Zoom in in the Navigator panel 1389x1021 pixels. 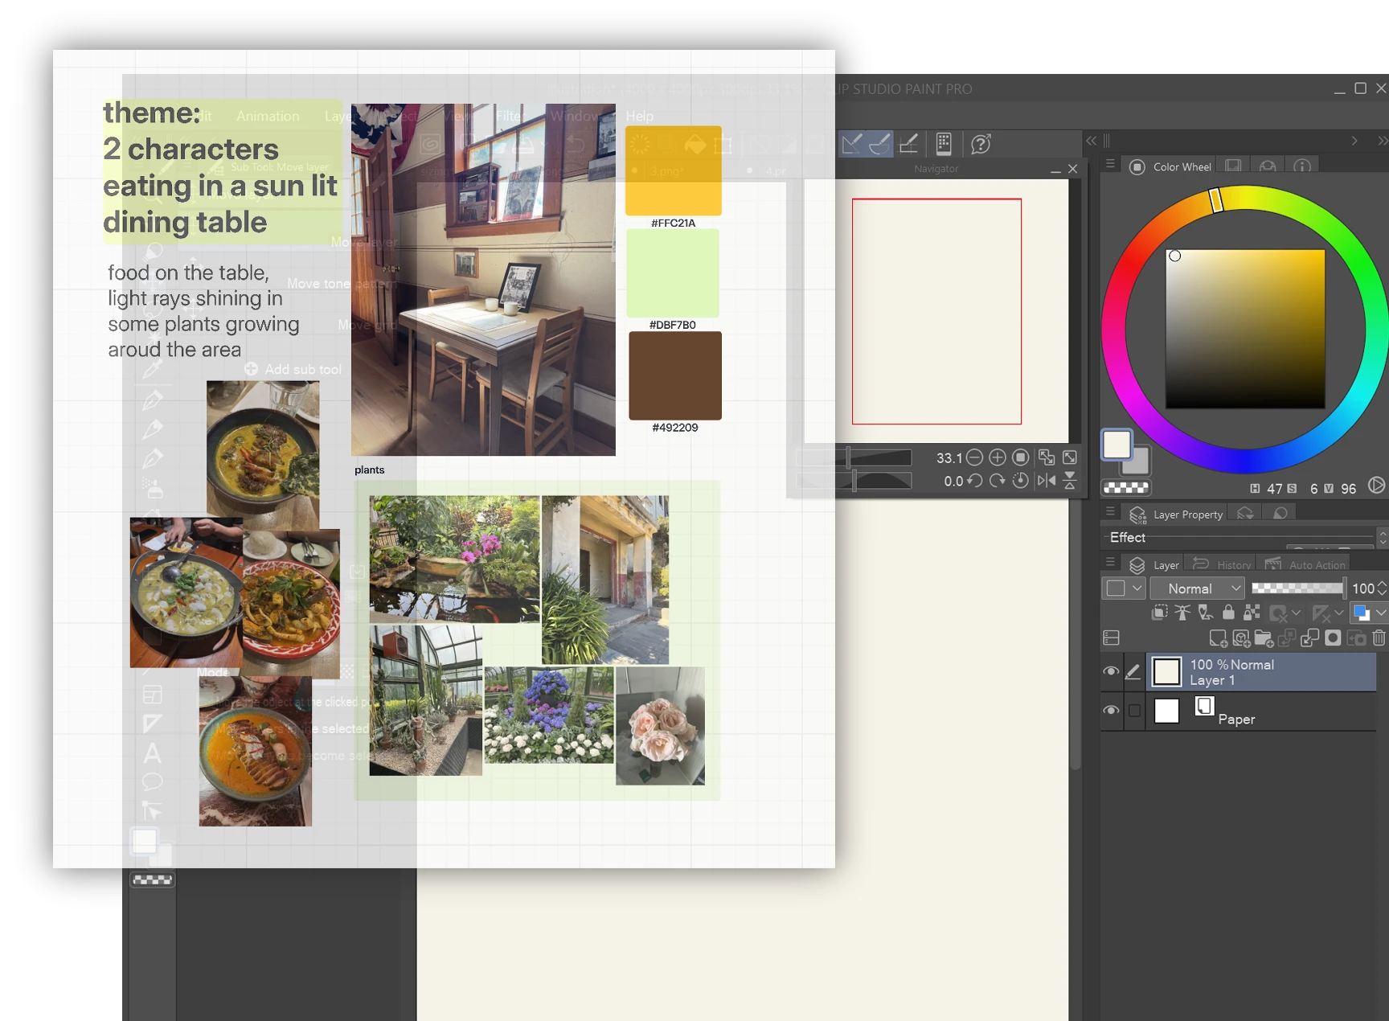[x=998, y=457]
